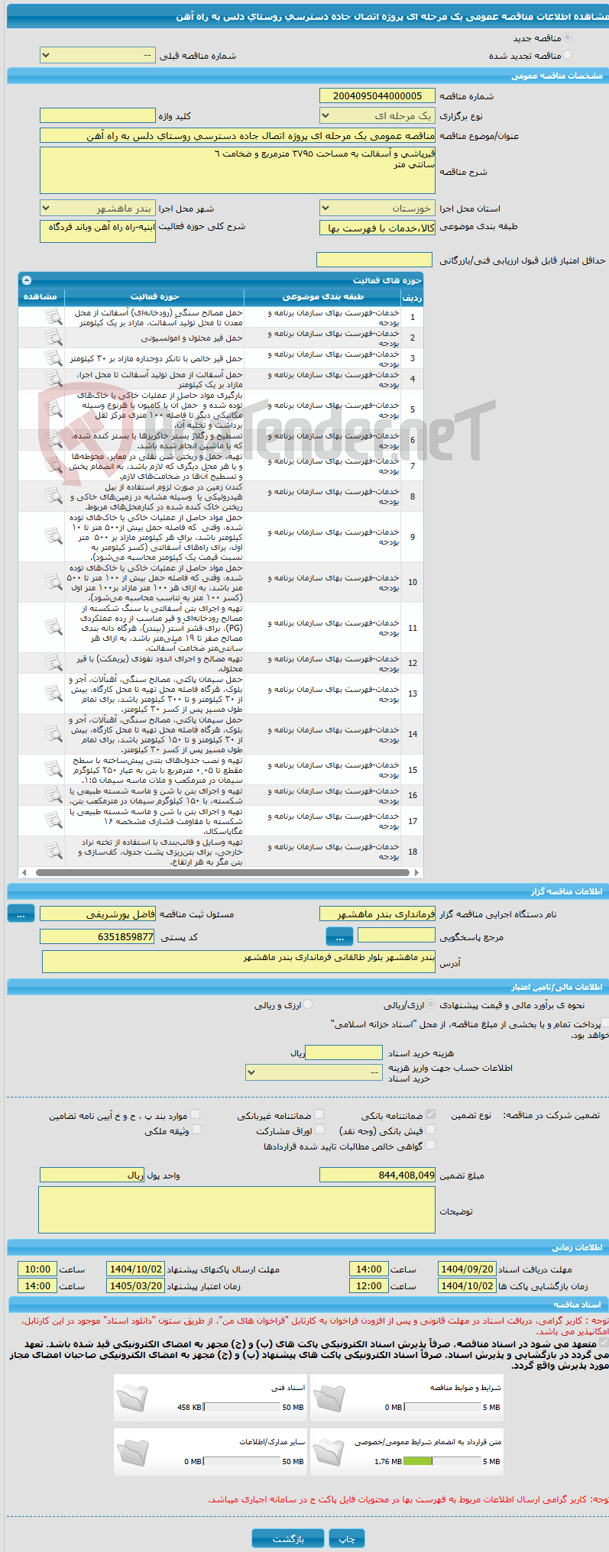
Task: Toggle اوراق مشارکت checkbox
Action: [x=319, y=1130]
